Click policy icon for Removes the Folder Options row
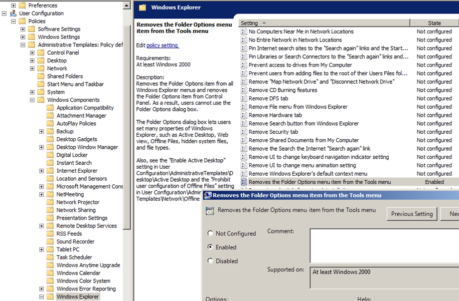 [x=244, y=182]
